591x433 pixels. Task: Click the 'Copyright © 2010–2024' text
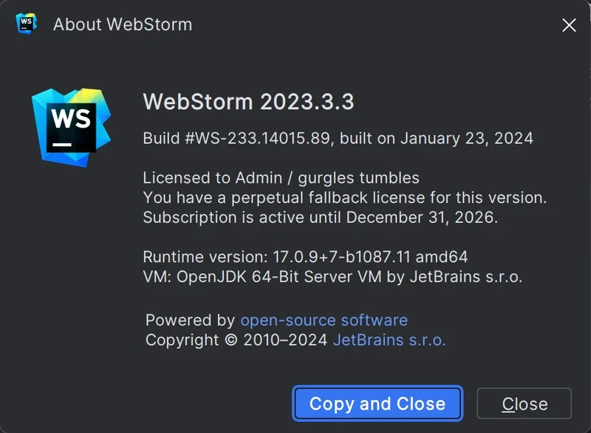pos(236,340)
